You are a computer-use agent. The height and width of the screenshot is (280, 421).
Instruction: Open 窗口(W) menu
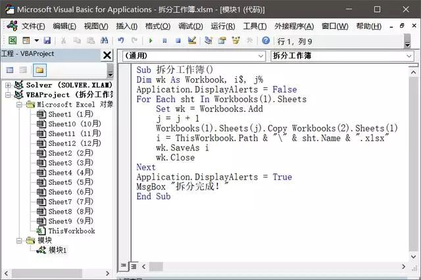point(335,26)
